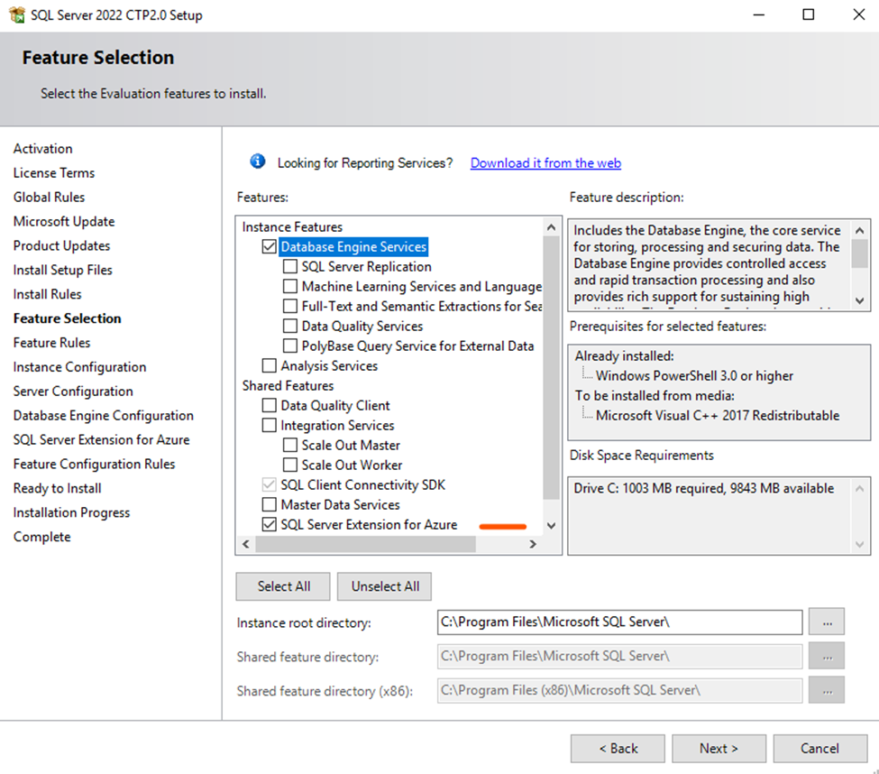This screenshot has width=879, height=774.
Task: Maximize the setup window
Action: pos(809,14)
